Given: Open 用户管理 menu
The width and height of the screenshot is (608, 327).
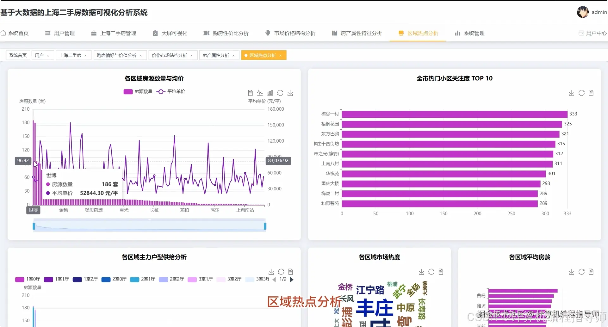Looking at the screenshot, I should pos(60,33).
